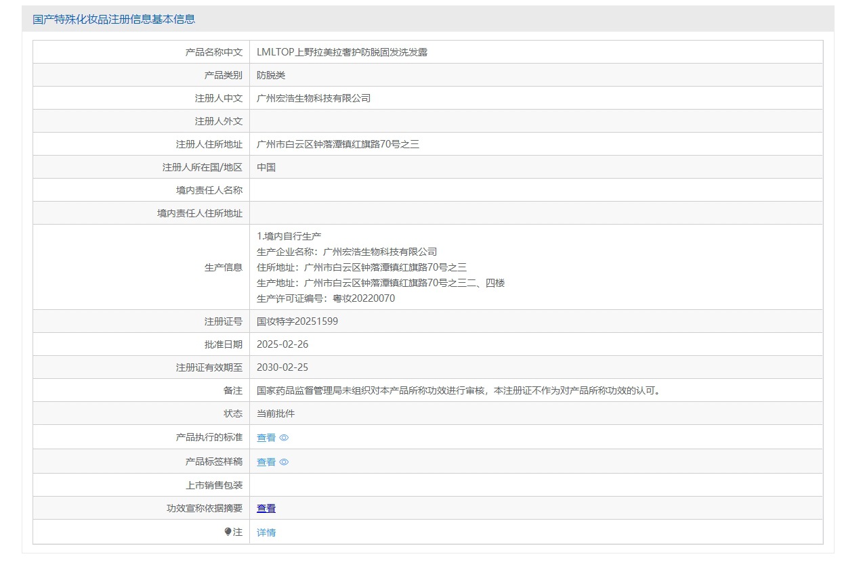
Task: Click registrant name in the 注册人中文 row
Action: 314,98
